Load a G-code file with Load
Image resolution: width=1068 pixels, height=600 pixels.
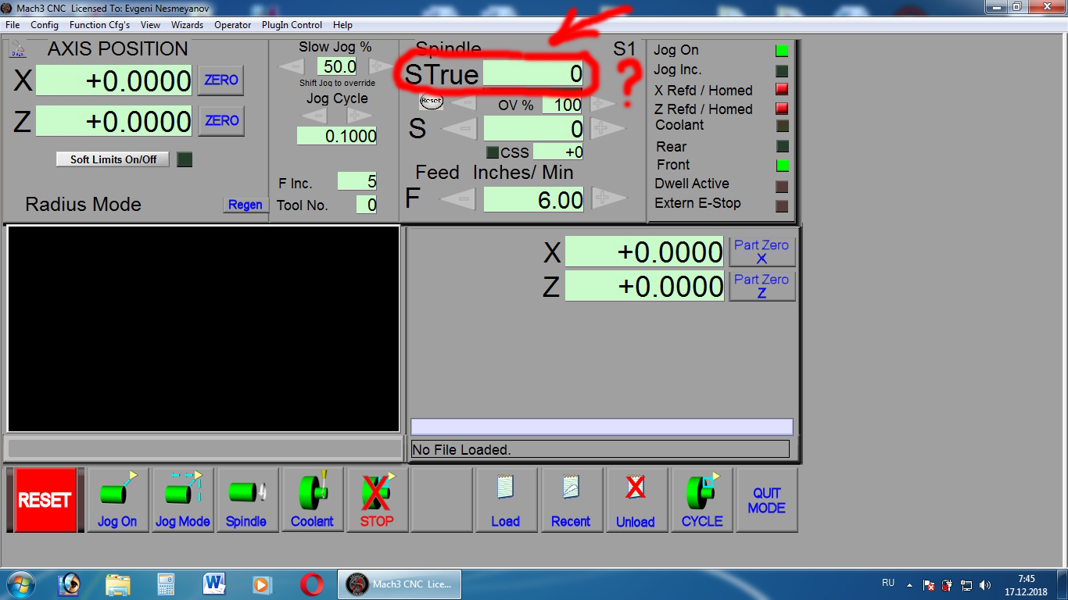(x=506, y=500)
